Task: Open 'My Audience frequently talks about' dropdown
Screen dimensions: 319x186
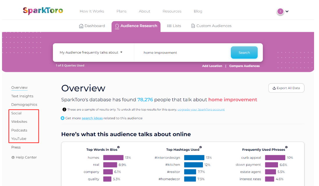Action: tap(91, 53)
